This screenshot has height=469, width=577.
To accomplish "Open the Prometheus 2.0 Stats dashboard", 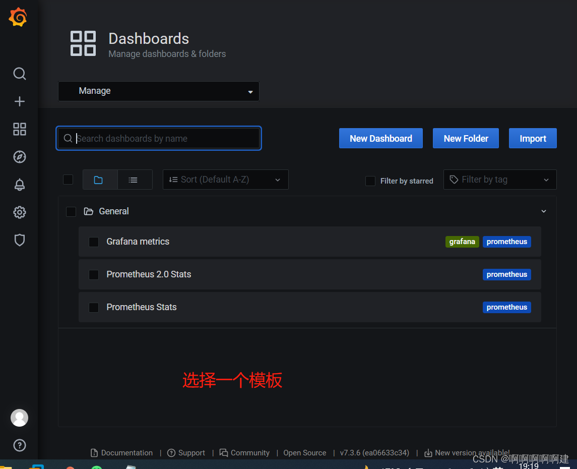I will click(149, 274).
